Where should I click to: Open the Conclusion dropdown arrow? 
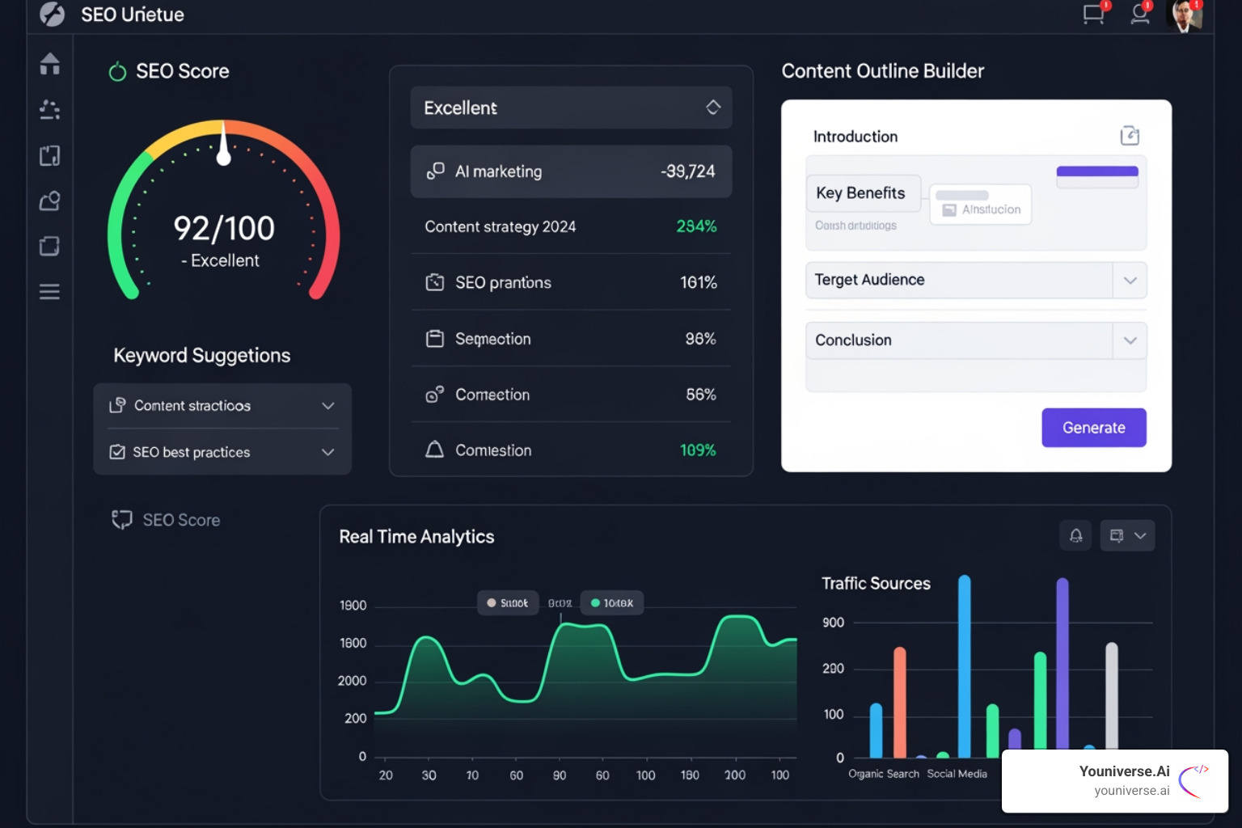coord(1130,340)
